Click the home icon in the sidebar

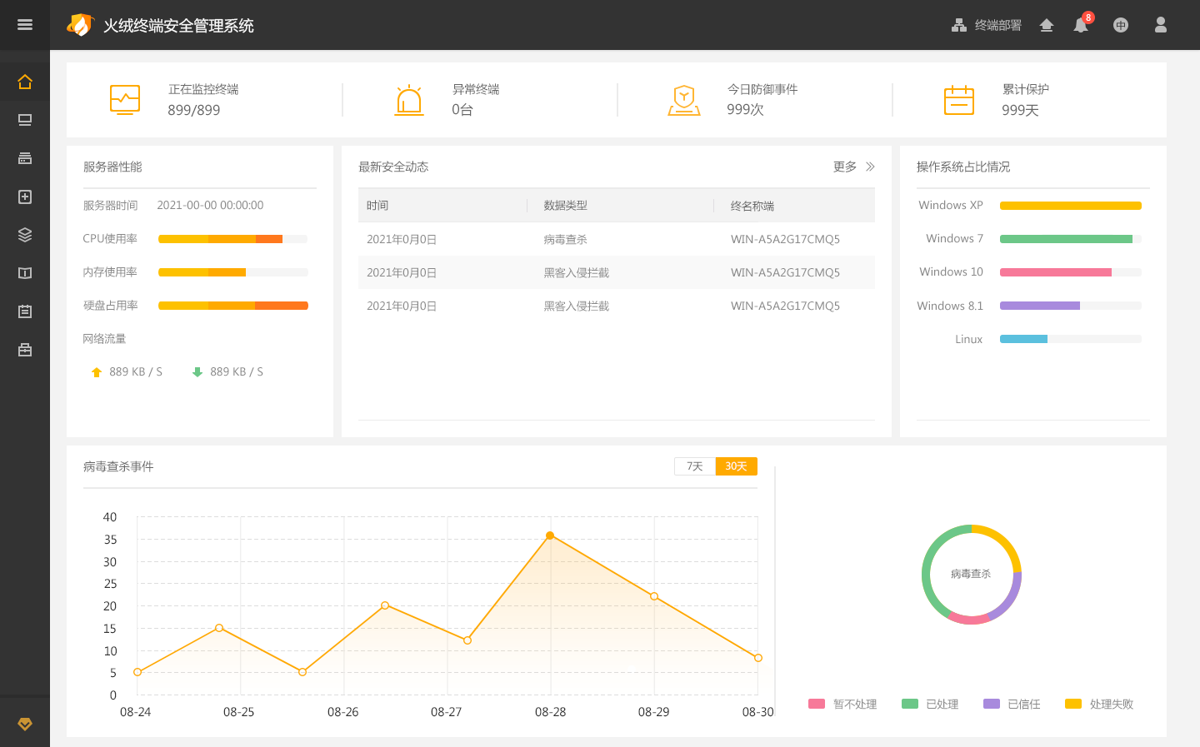tap(25, 82)
